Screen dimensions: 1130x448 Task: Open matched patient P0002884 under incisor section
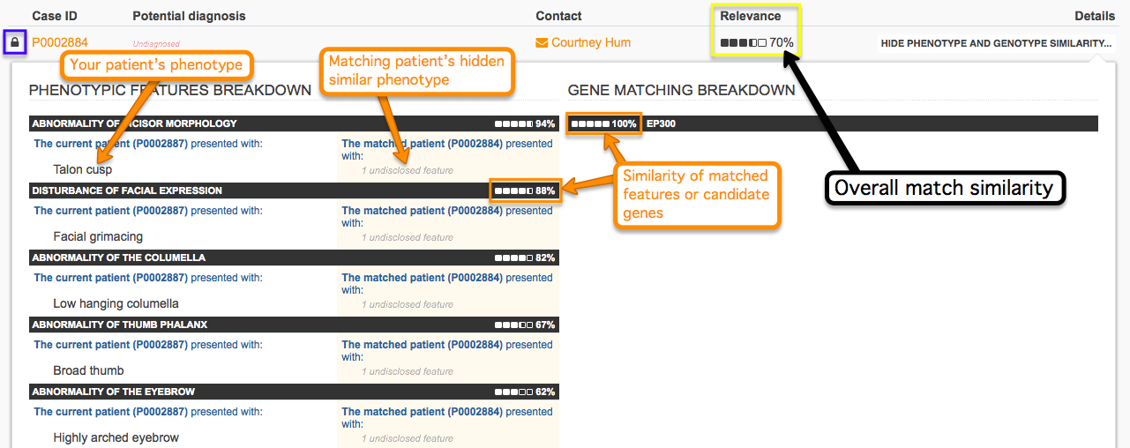point(422,144)
